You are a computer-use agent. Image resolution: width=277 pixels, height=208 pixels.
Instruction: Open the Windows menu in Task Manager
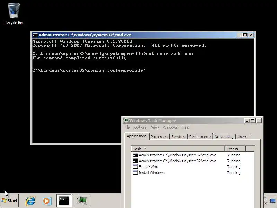(x=170, y=127)
